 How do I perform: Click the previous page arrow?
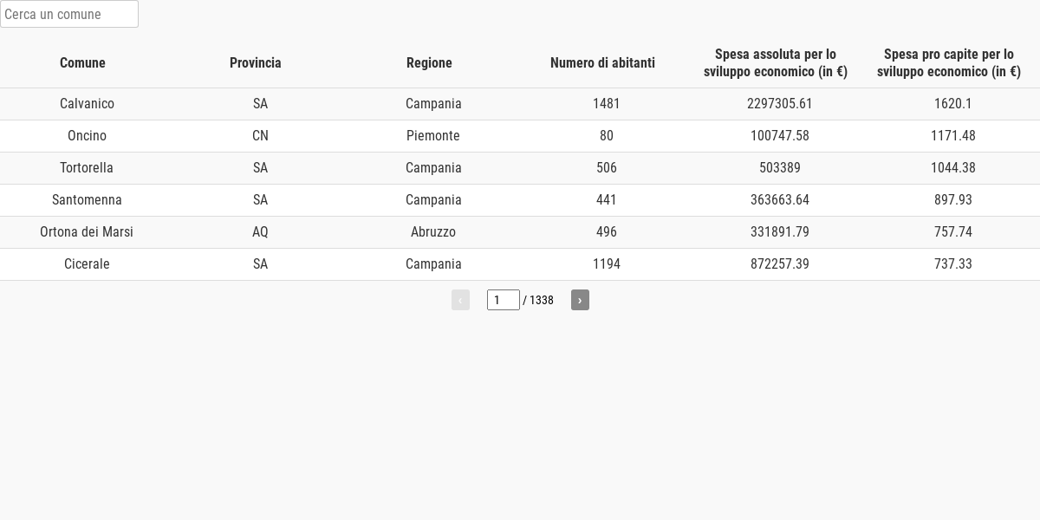[x=460, y=300]
